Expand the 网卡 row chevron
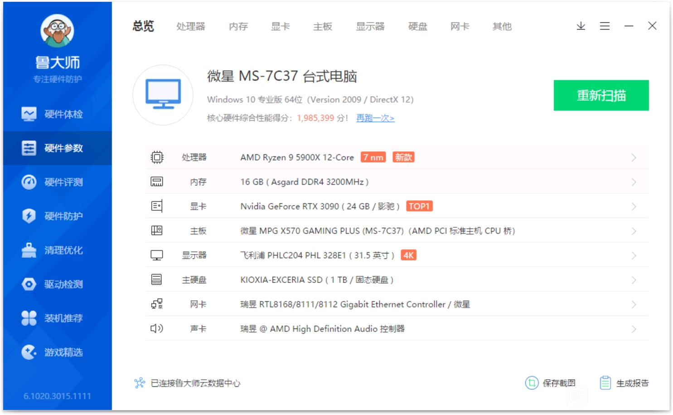The width and height of the screenshot is (673, 415). (634, 304)
